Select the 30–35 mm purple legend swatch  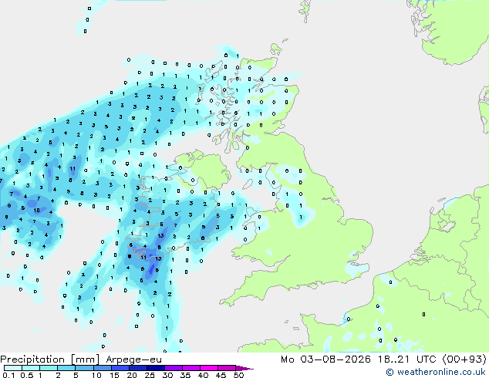point(174,368)
